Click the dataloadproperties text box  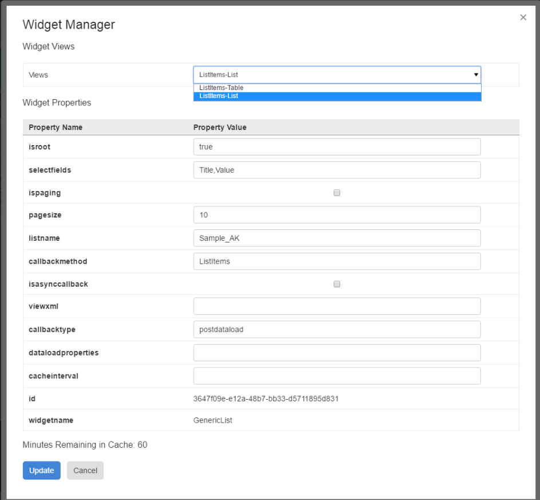click(x=337, y=353)
